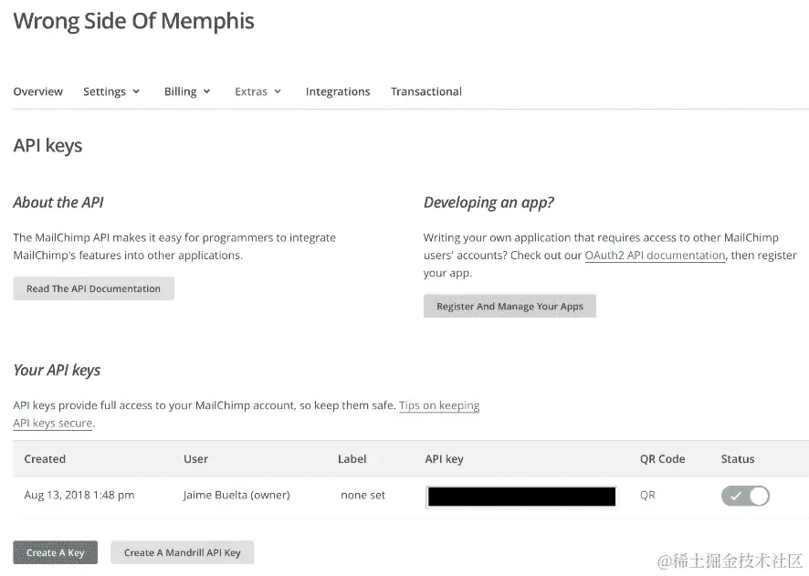Show the QR code for the key
The height and width of the screenshot is (576, 809).
coord(647,495)
